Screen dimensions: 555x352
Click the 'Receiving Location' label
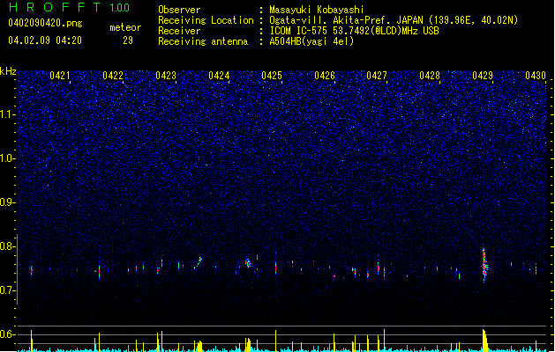(206, 20)
